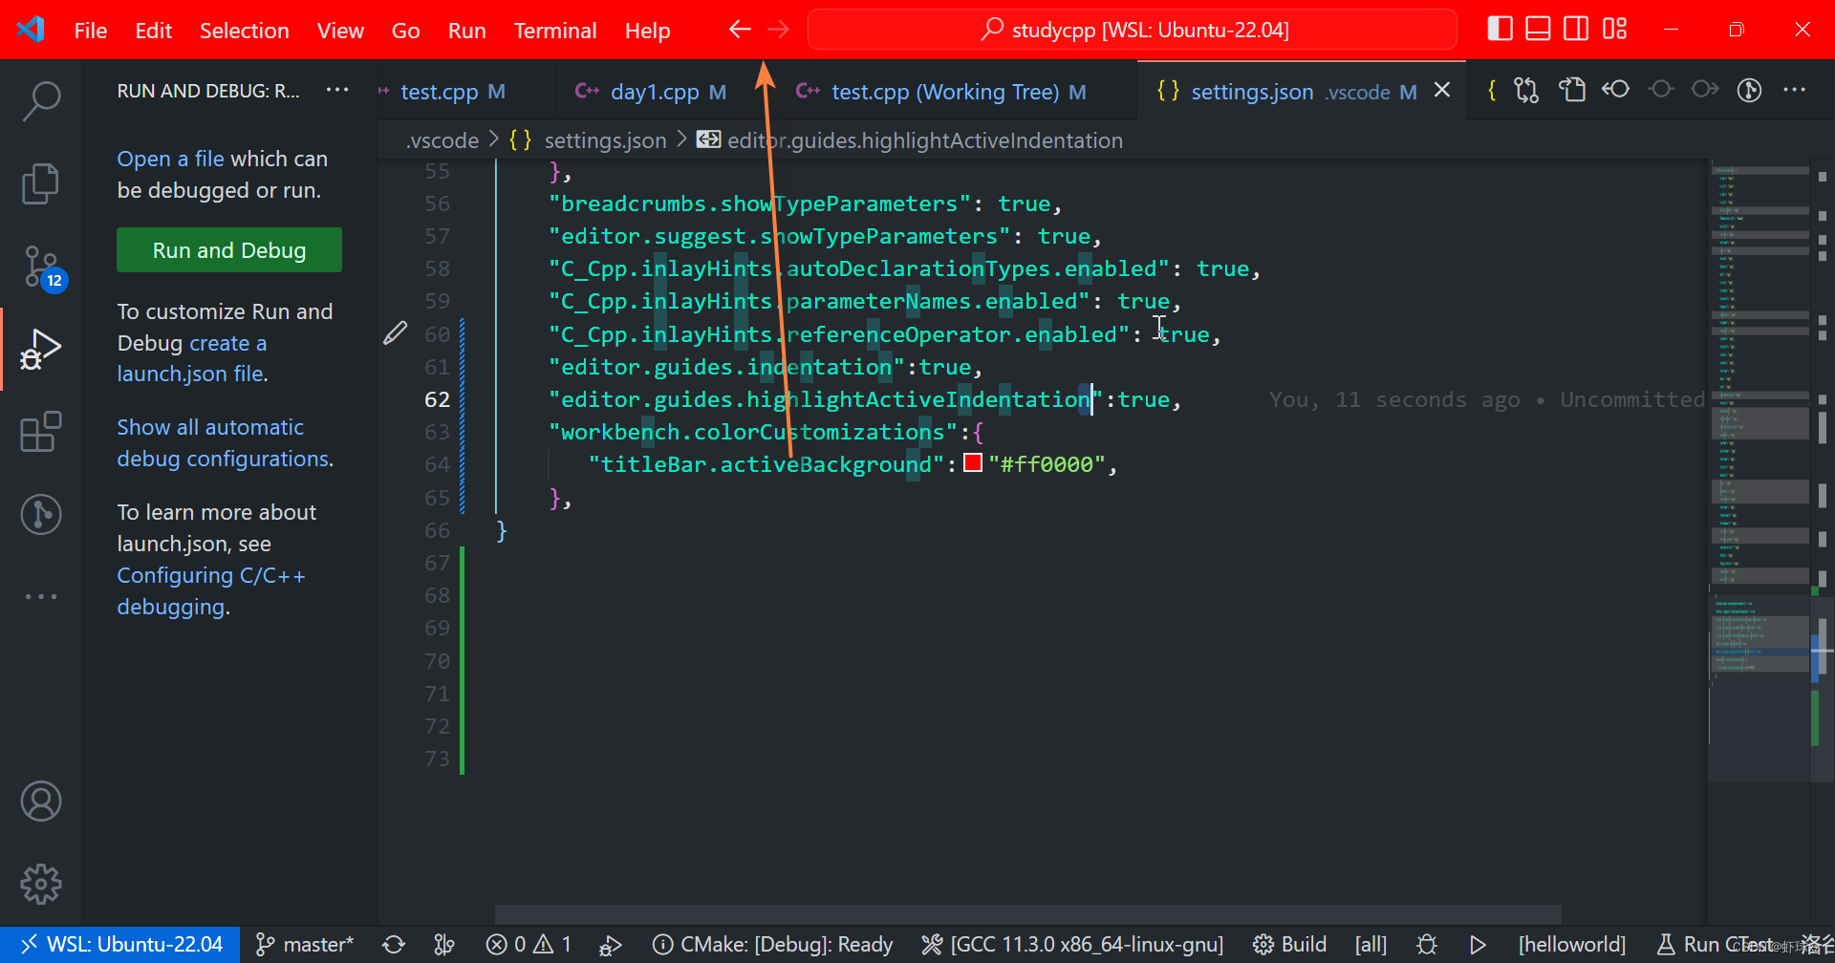Click the debug launch status bar icon
Viewport: 1835px width, 963px height.
[x=610, y=944]
